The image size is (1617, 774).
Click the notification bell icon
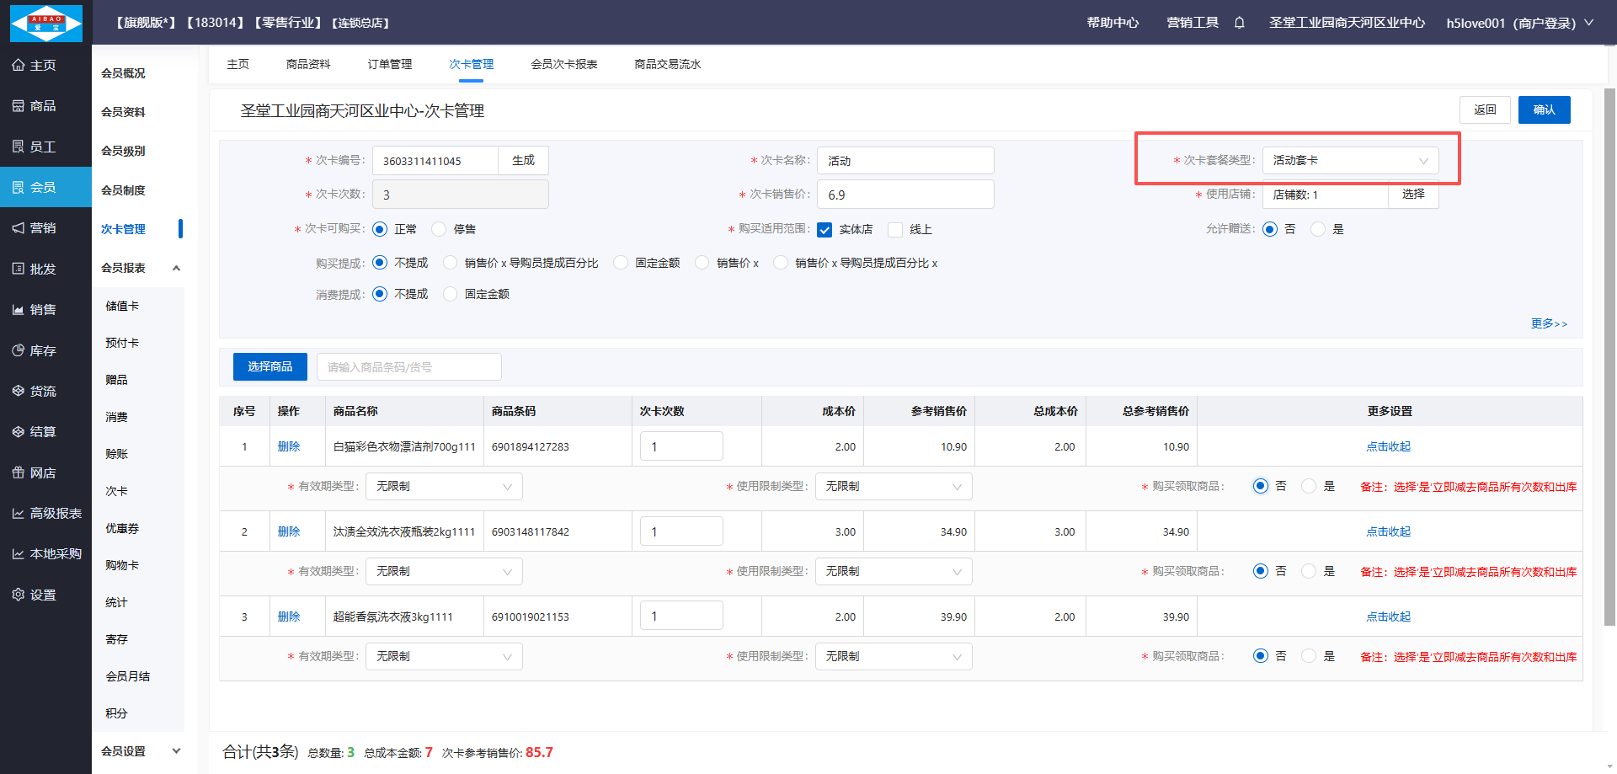pyautogui.click(x=1239, y=23)
